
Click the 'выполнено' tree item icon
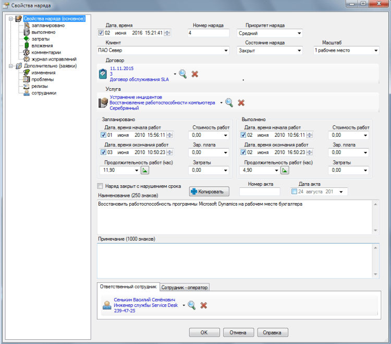[x=27, y=32]
